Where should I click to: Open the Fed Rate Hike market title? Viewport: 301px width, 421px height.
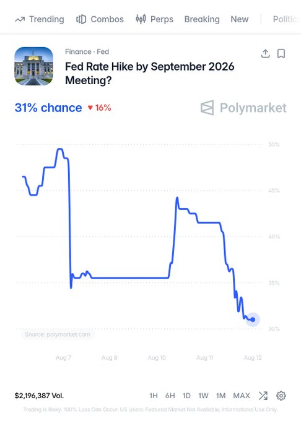pos(149,73)
